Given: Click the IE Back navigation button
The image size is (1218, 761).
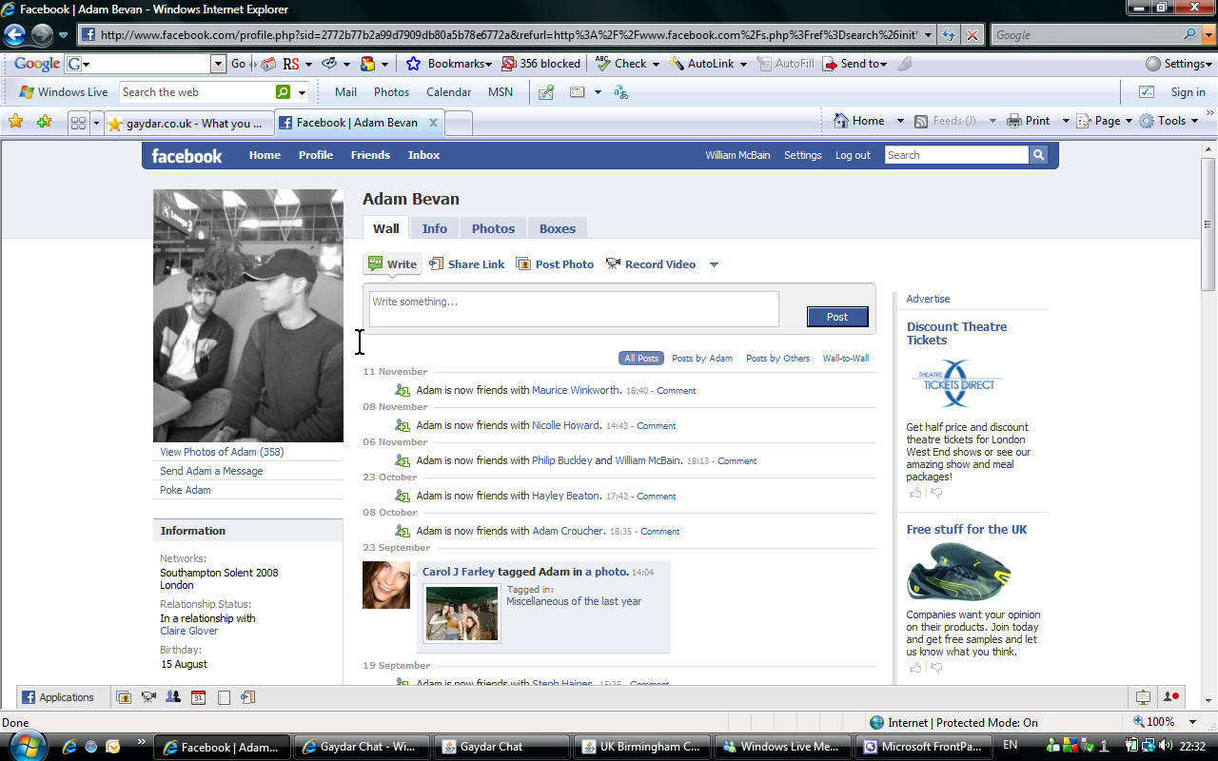Looking at the screenshot, I should tap(14, 35).
